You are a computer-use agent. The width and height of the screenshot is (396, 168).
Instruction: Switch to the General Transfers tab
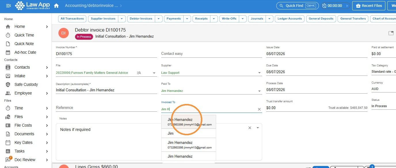(353, 19)
